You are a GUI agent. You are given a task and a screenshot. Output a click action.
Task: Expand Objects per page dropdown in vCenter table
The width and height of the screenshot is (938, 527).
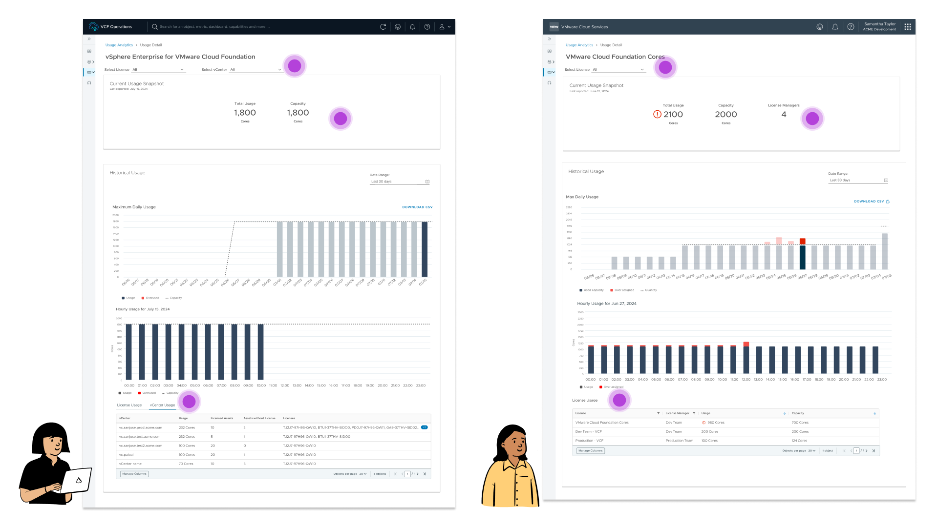362,474
